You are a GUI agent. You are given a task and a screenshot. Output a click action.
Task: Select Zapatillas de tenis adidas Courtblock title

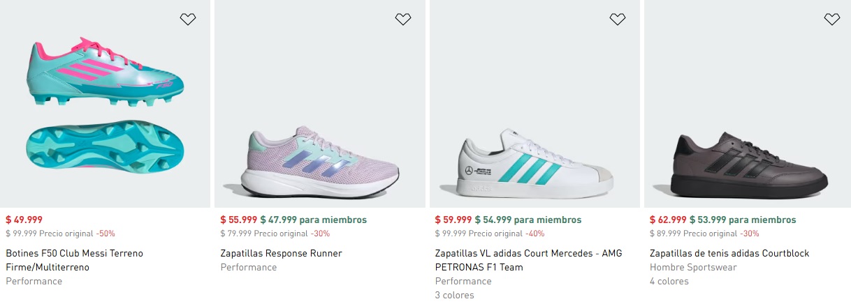point(729,254)
